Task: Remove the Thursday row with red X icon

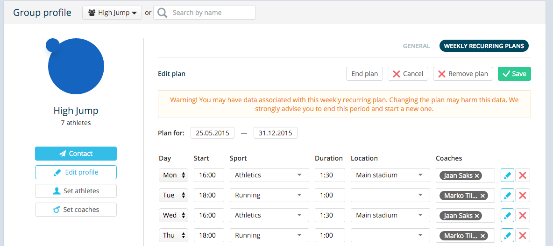Action: click(523, 235)
